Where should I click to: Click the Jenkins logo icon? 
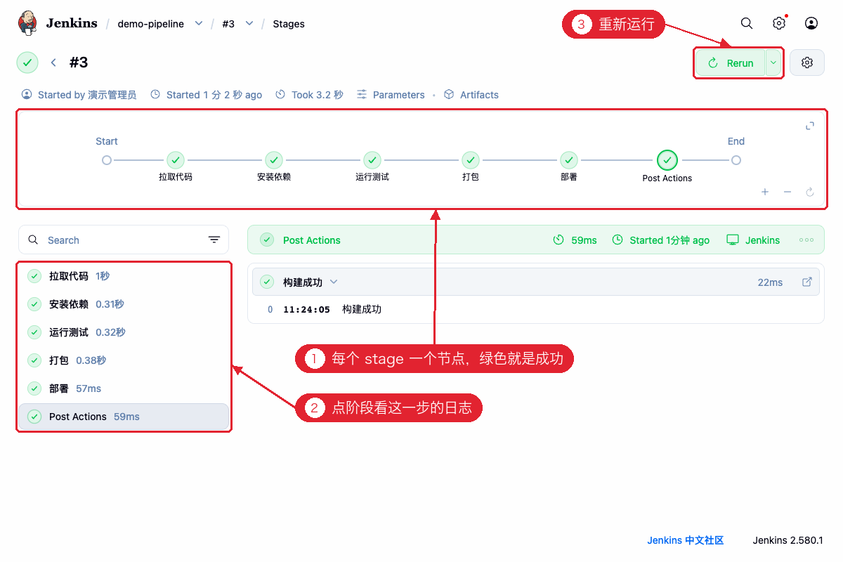(x=27, y=23)
